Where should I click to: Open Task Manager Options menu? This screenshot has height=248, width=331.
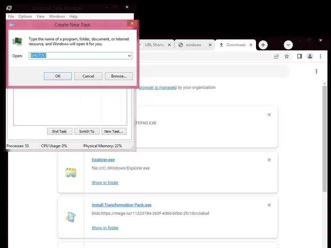pyautogui.click(x=25, y=16)
